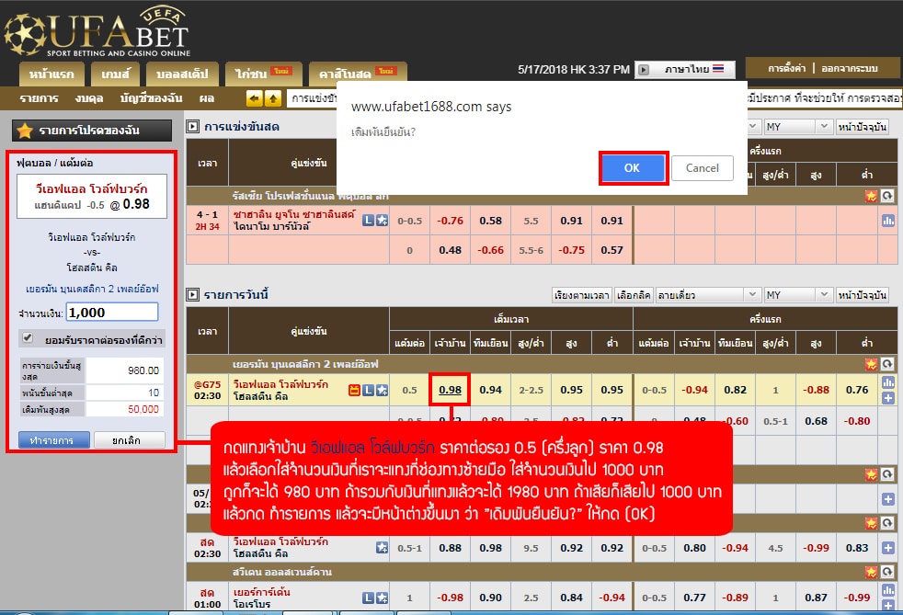Click หน้าปัจจุบัน in การแข่งขันสด
The height and width of the screenshot is (615, 903).
pyautogui.click(x=863, y=127)
